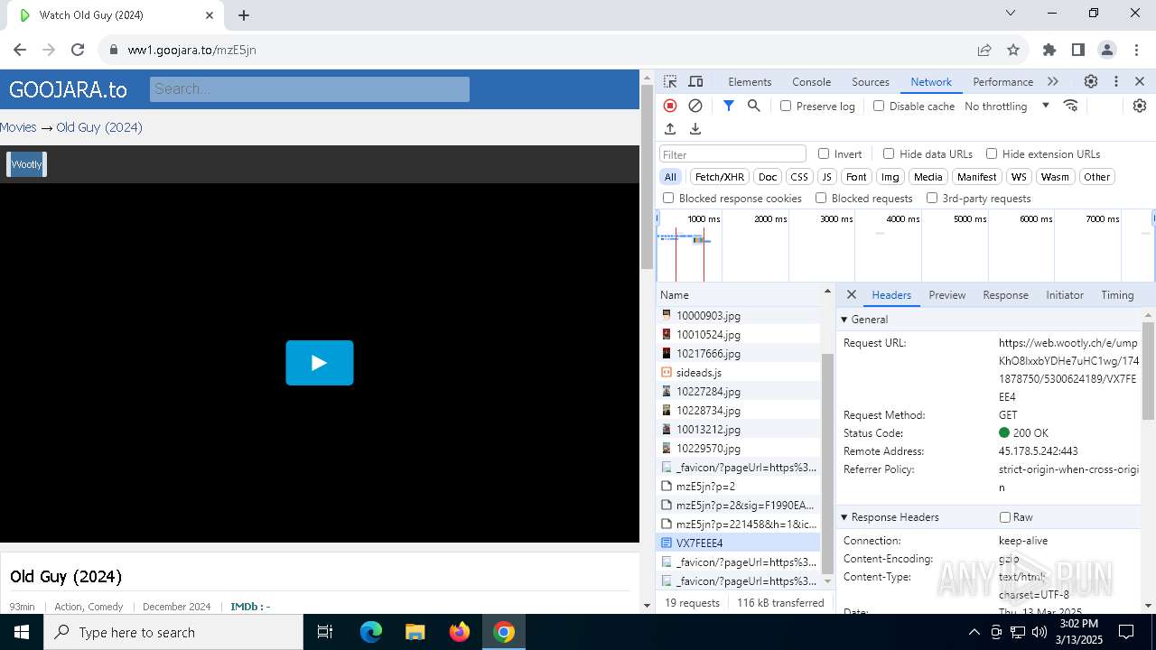
Task: Show more DevTools tabs chevron
Action: pos(1053,81)
